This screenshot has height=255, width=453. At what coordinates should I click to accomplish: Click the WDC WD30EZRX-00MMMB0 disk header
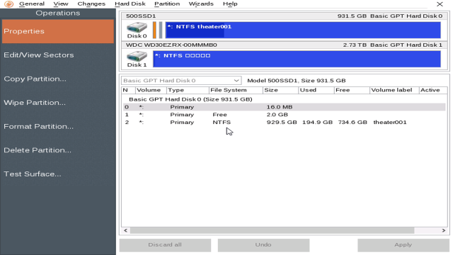171,45
